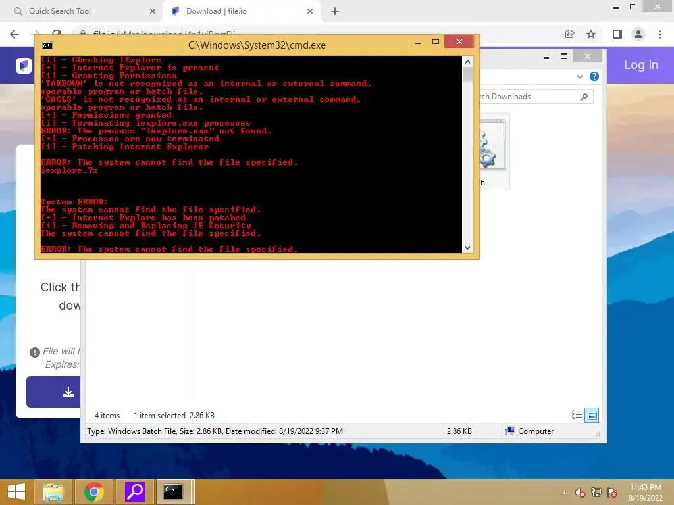Open the purple search tool taskbar icon
The height and width of the screenshot is (505, 674).
pyautogui.click(x=134, y=492)
